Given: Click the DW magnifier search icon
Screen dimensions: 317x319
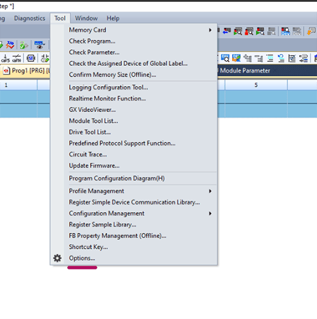Looking at the screenshot, I should pyautogui.click(x=225, y=58).
